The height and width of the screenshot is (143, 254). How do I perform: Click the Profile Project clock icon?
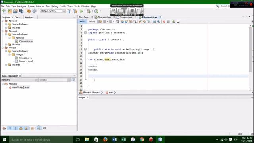click(x=96, y=11)
